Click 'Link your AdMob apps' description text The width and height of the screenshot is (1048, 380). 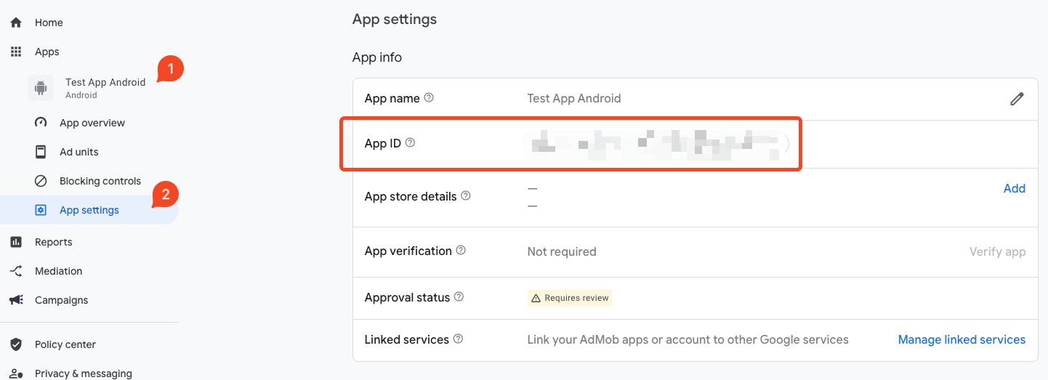coord(688,339)
